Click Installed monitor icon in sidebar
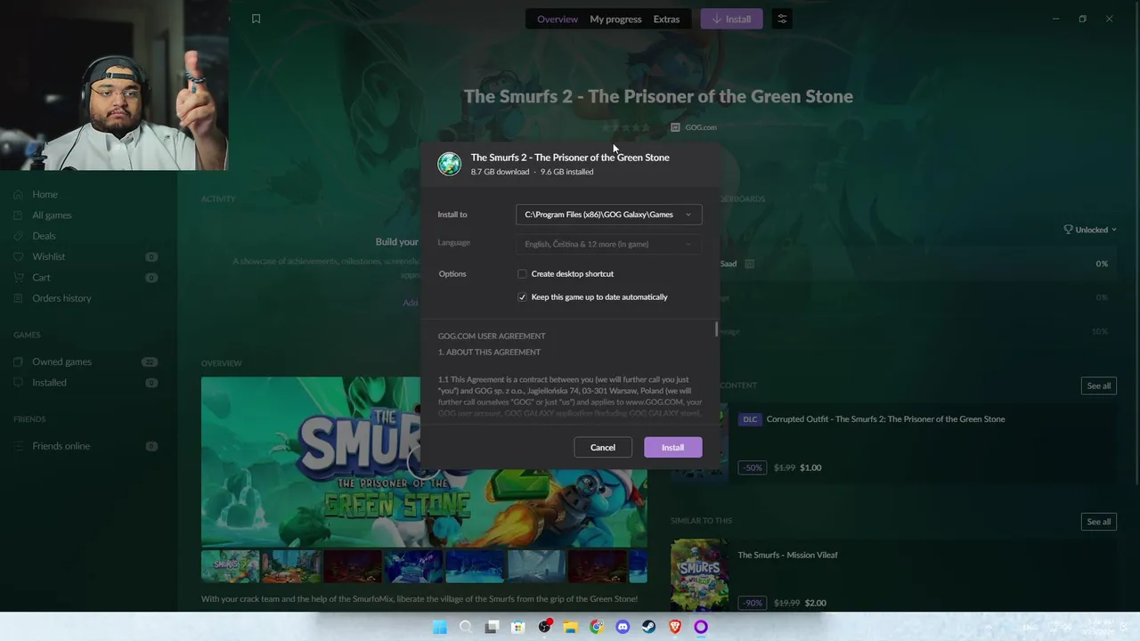1140x641 pixels. [x=19, y=383]
